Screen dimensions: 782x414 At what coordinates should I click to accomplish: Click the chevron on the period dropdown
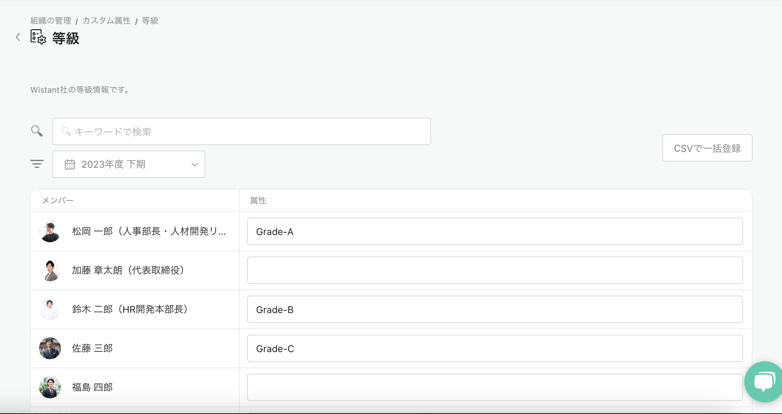(194, 165)
